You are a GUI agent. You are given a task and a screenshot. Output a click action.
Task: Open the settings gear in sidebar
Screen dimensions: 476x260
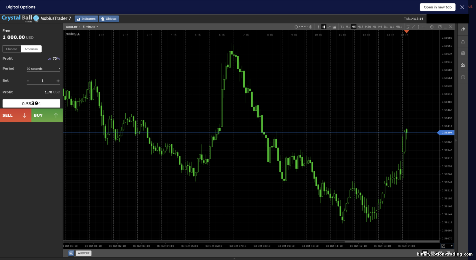pos(463,53)
